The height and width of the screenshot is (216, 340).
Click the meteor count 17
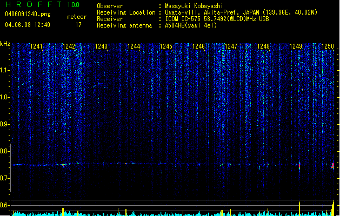point(78,25)
